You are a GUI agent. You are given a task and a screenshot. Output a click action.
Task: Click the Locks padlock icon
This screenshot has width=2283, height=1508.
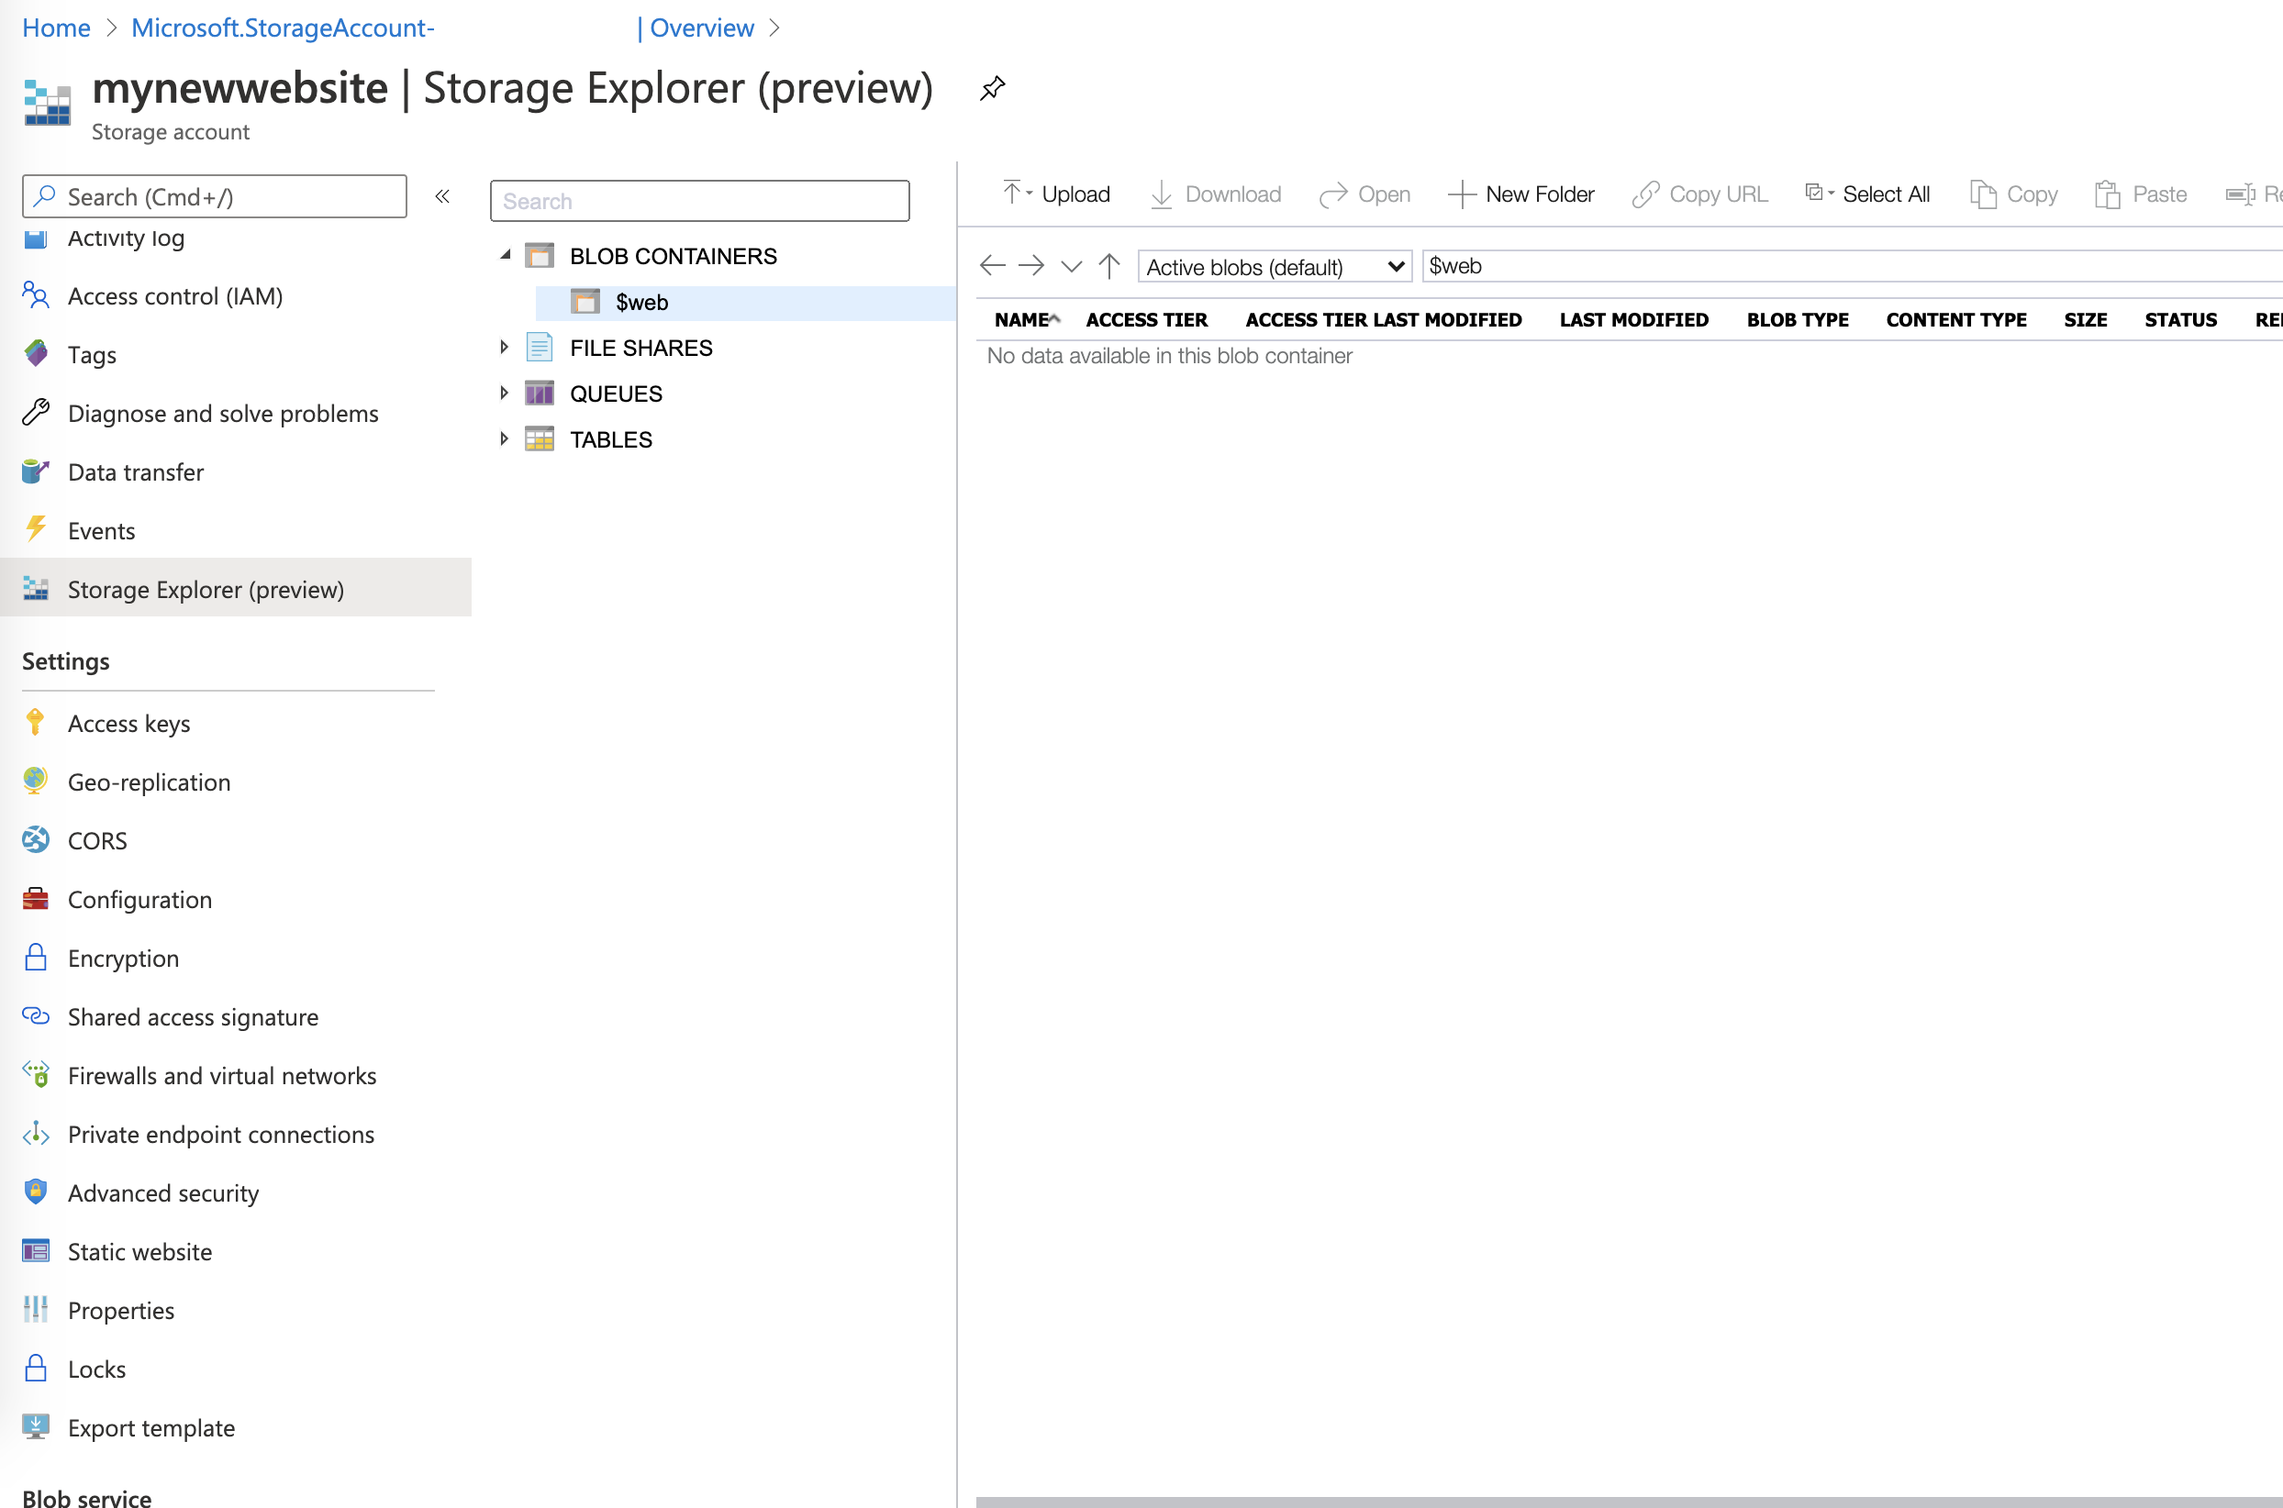[36, 1368]
